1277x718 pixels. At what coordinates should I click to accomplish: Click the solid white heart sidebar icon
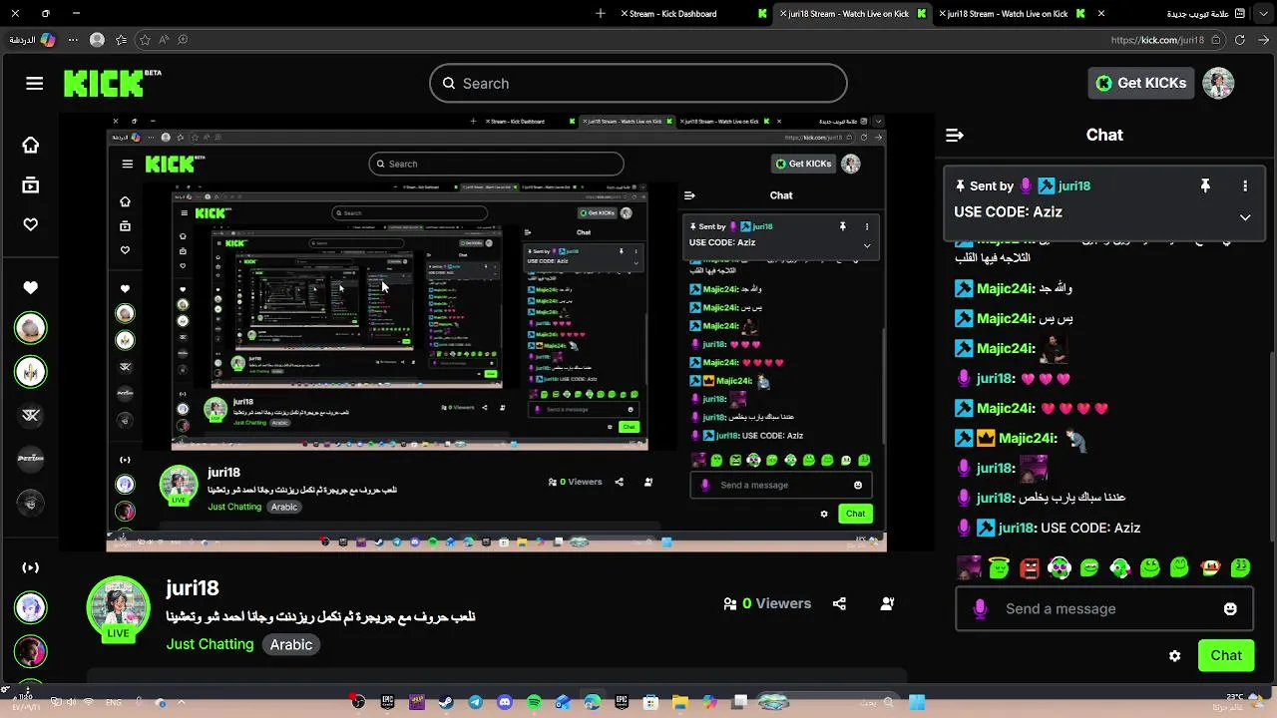(31, 288)
